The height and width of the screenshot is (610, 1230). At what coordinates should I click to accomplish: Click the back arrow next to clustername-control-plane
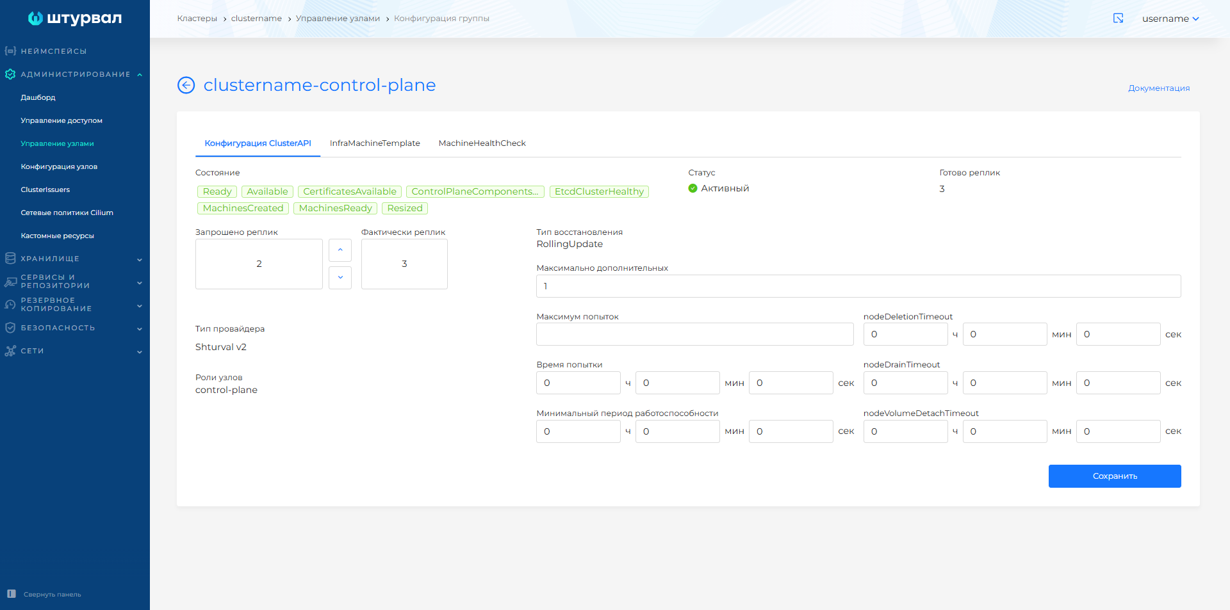(186, 85)
